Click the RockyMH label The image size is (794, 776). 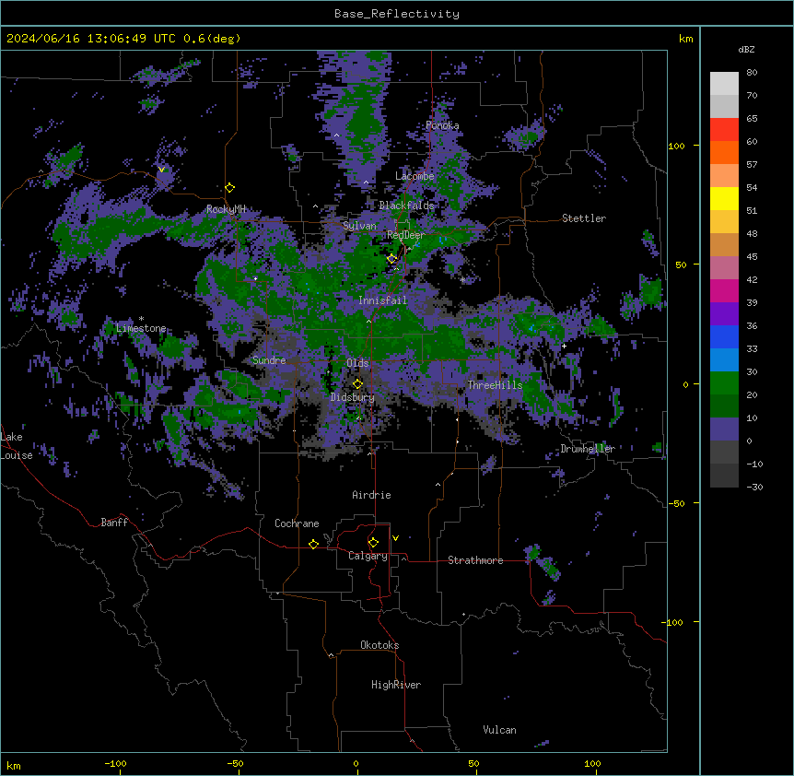click(x=226, y=209)
